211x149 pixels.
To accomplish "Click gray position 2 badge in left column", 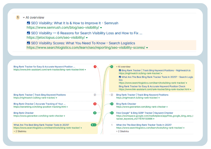I will coord(95,95).
